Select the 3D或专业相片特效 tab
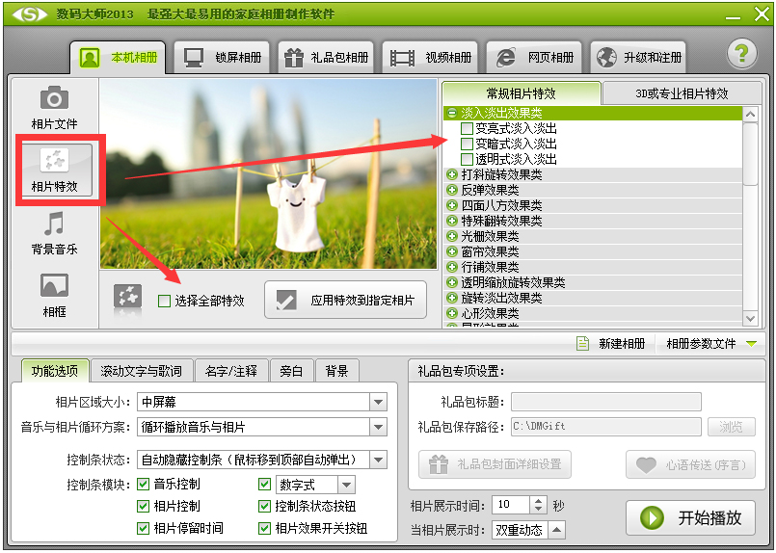Viewport: 776px width, 553px height. click(x=682, y=93)
